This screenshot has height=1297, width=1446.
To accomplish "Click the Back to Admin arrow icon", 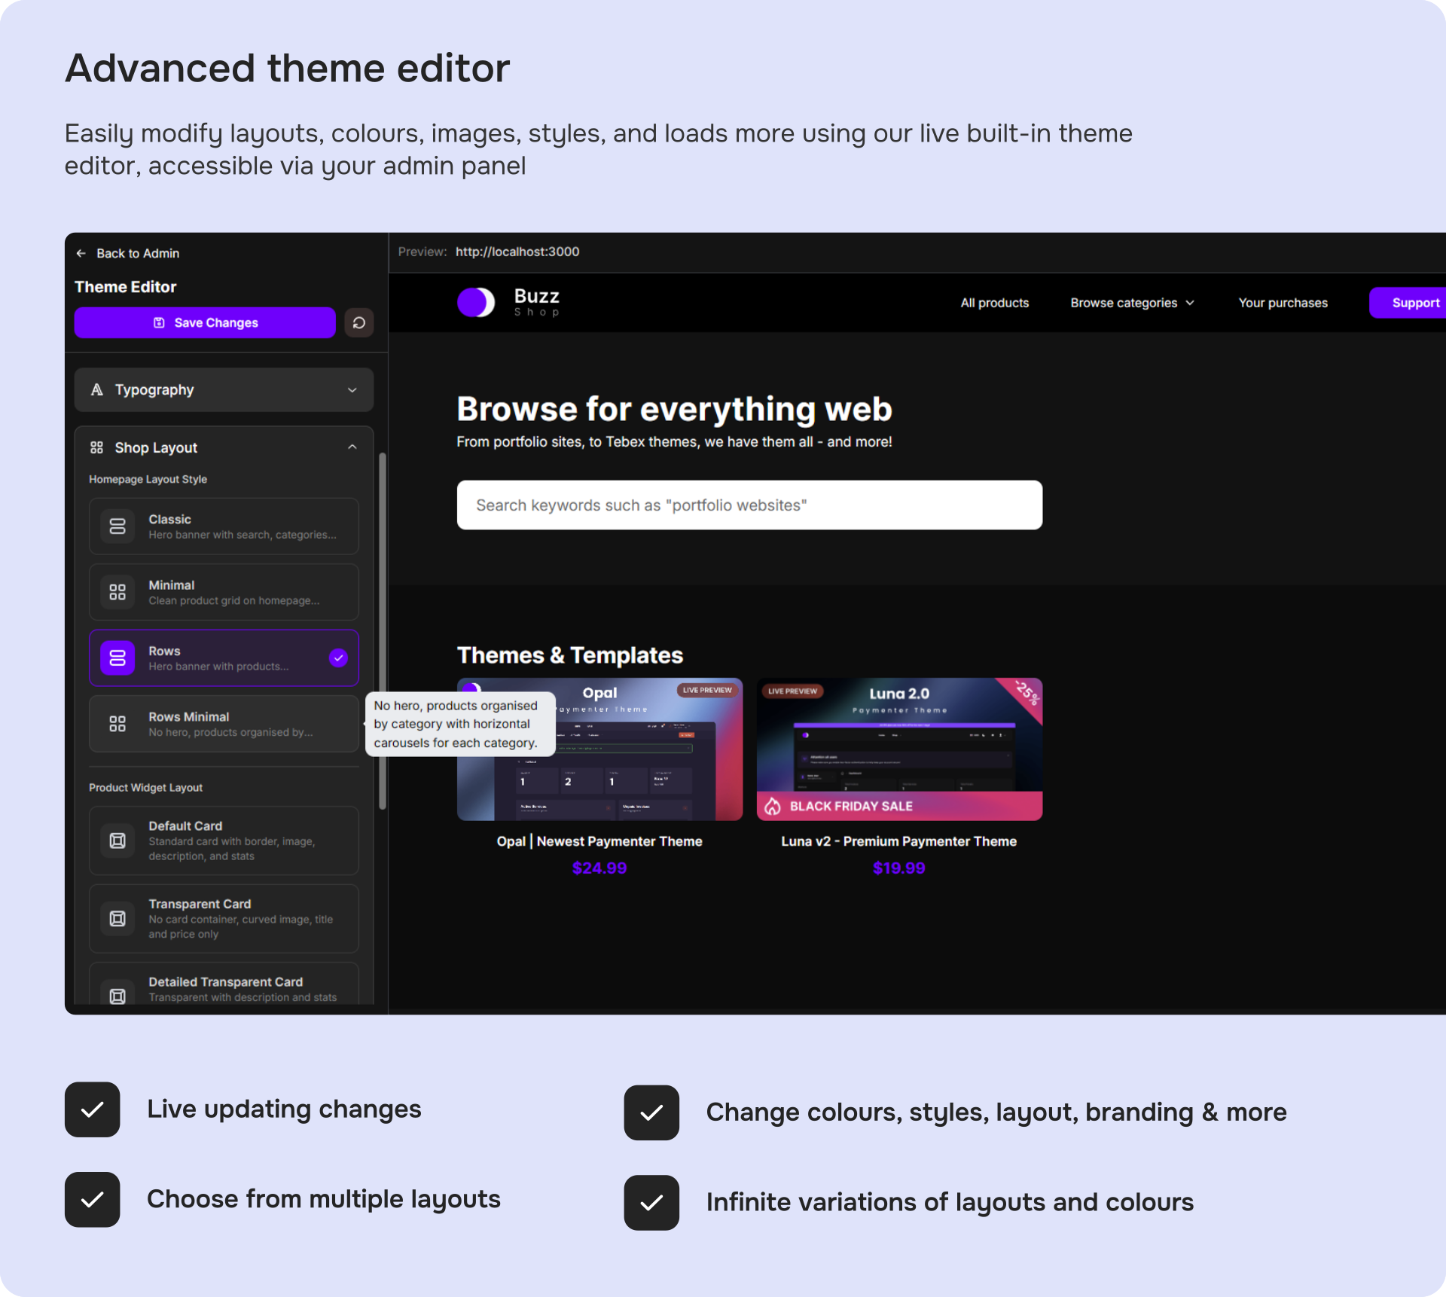I will [x=81, y=253].
